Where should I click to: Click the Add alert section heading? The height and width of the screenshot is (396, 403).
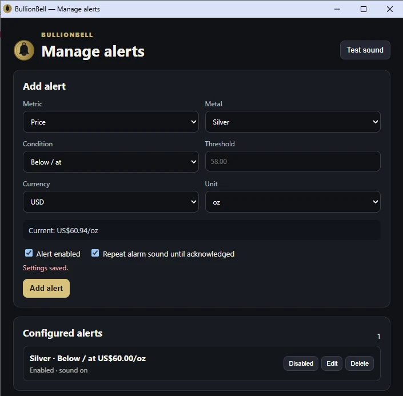44,86
